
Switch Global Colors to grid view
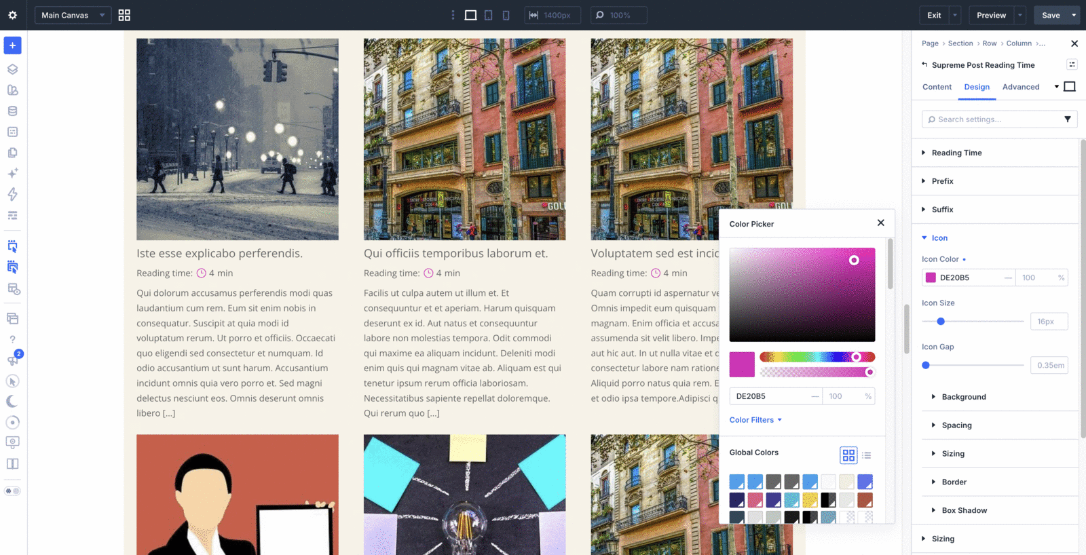pos(848,455)
